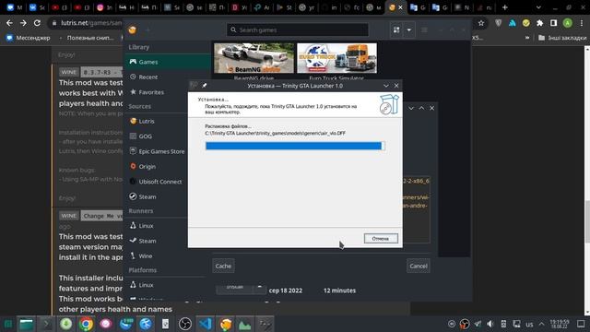
Task: Open Telegram tray icon
Action: [x=478, y=324]
